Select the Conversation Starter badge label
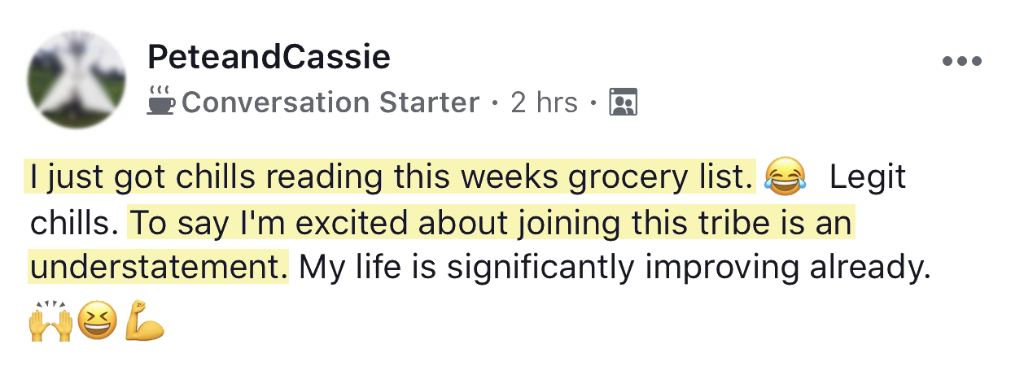 330,102
